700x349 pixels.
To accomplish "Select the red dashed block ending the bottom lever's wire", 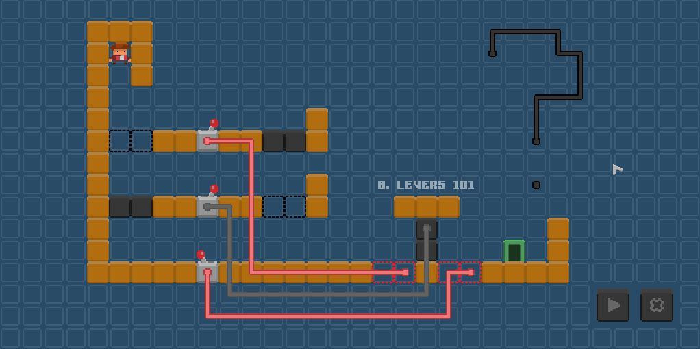I will point(471,272).
